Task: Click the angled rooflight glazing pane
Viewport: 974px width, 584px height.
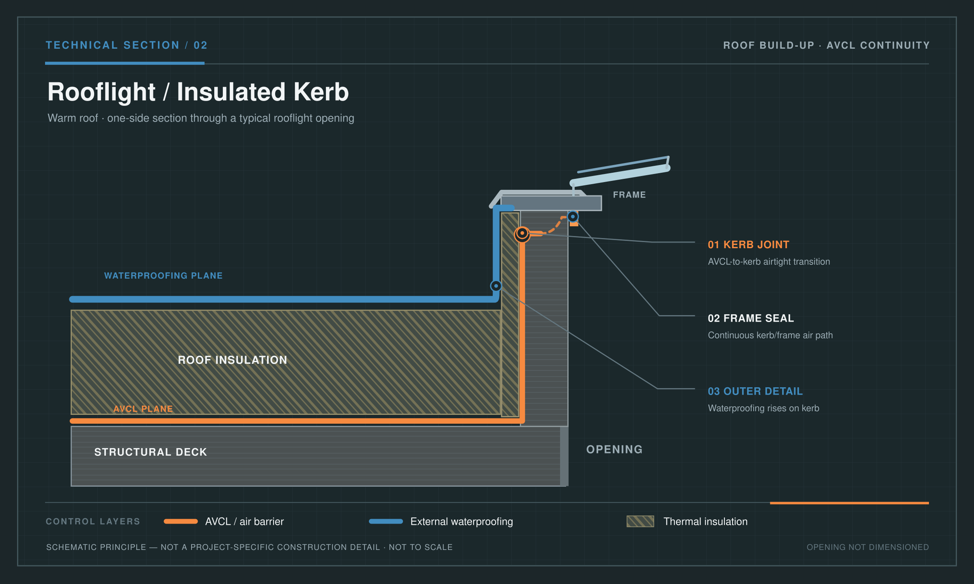Action: 620,175
